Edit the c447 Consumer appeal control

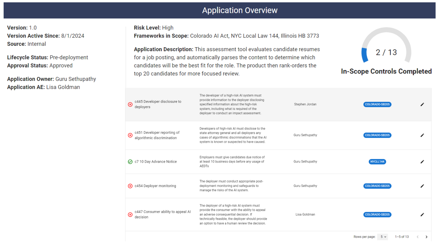tap(422, 214)
